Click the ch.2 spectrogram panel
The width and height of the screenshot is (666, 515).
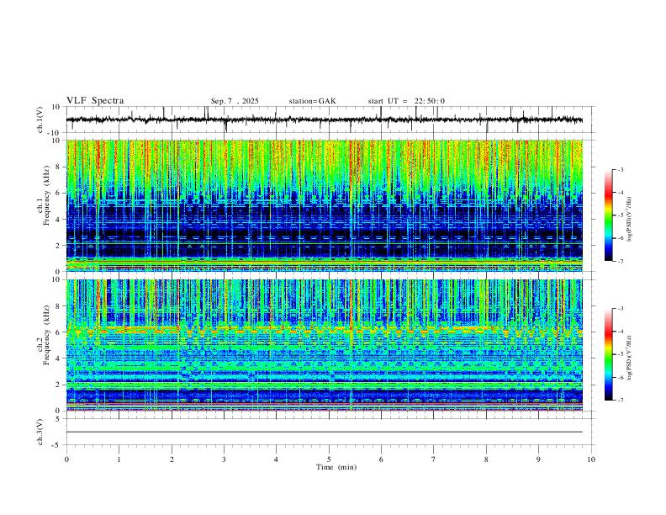[324, 345]
